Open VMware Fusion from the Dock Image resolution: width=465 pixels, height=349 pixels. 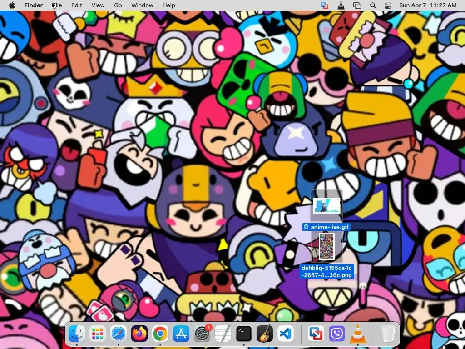pyautogui.click(x=316, y=333)
